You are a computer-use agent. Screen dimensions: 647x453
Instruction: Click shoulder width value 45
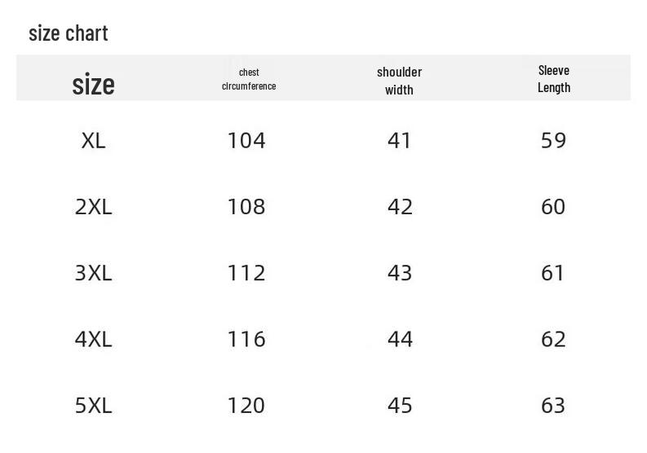[x=400, y=406]
